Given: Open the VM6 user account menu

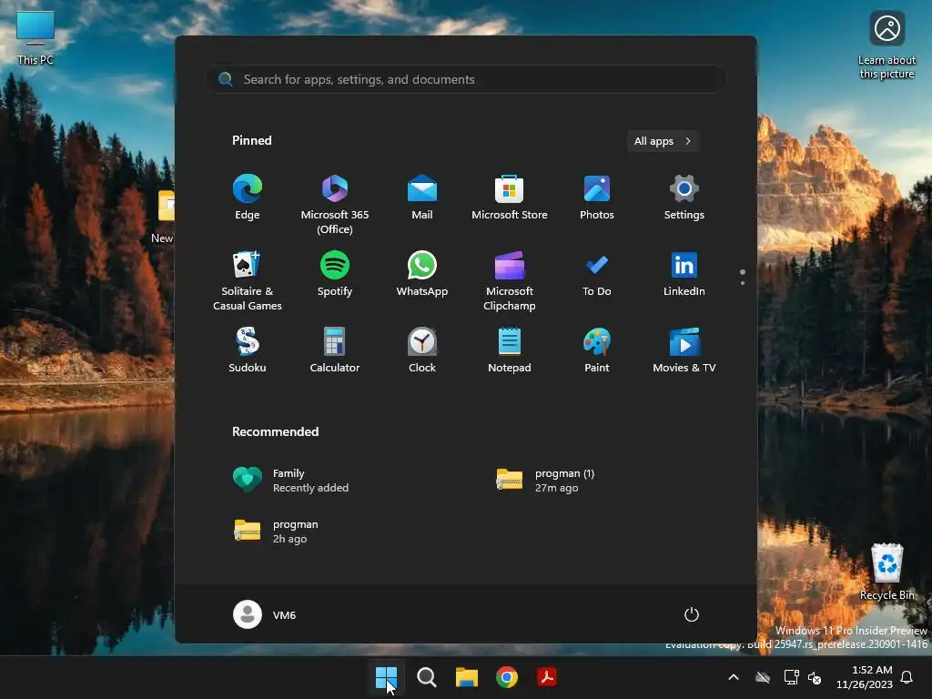Looking at the screenshot, I should 265,614.
